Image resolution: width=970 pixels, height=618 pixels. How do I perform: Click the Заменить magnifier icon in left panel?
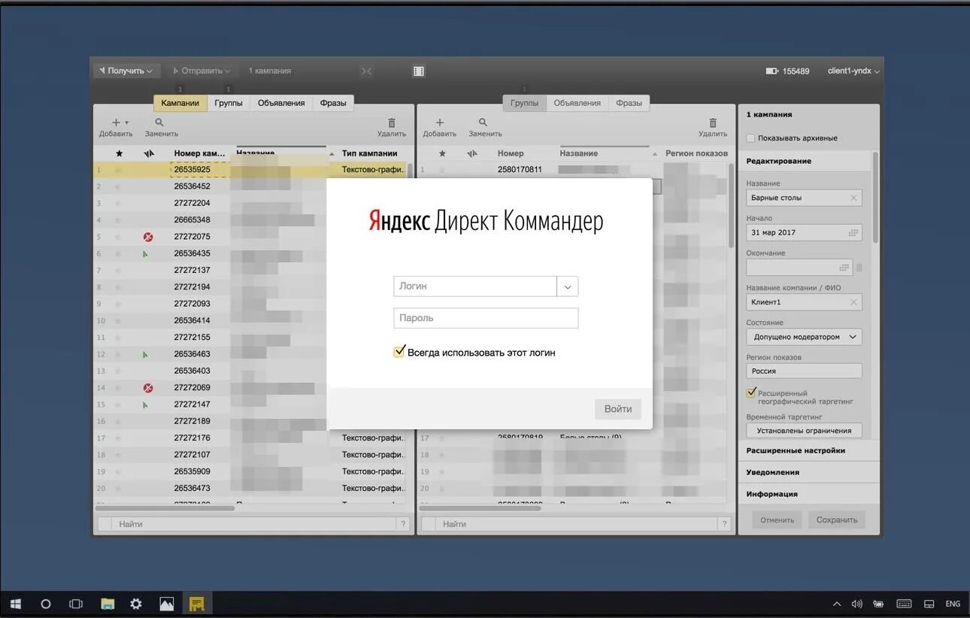pyautogui.click(x=159, y=122)
